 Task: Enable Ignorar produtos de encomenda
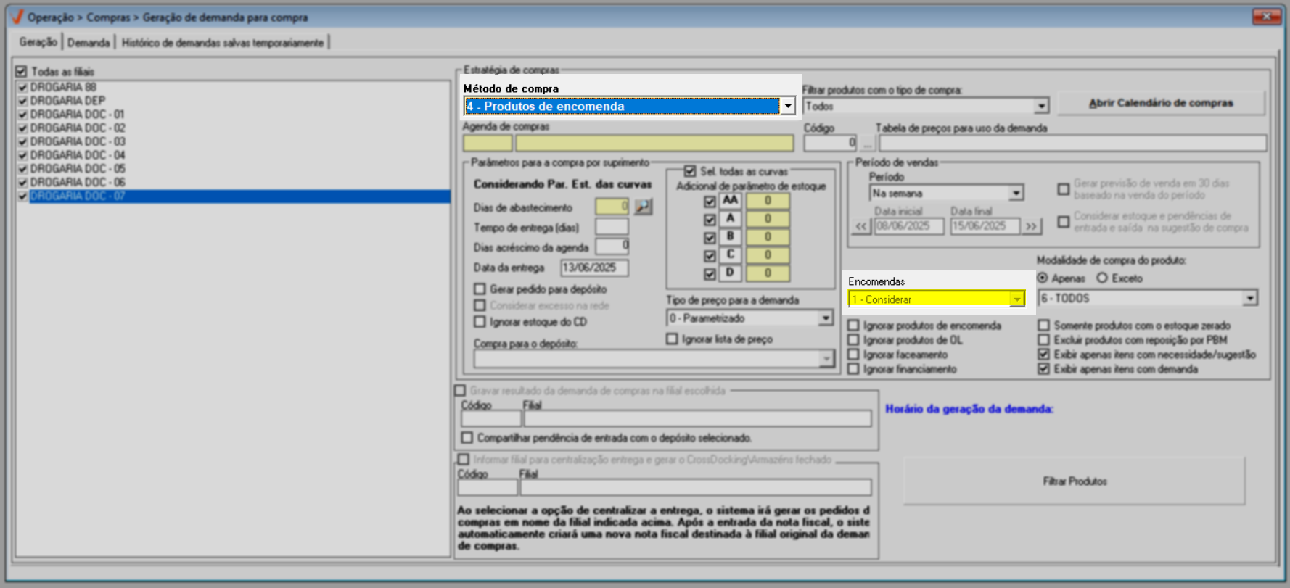click(x=854, y=326)
